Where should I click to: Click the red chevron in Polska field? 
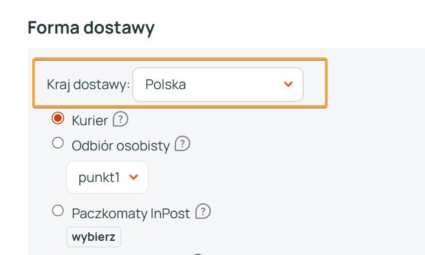tap(288, 84)
